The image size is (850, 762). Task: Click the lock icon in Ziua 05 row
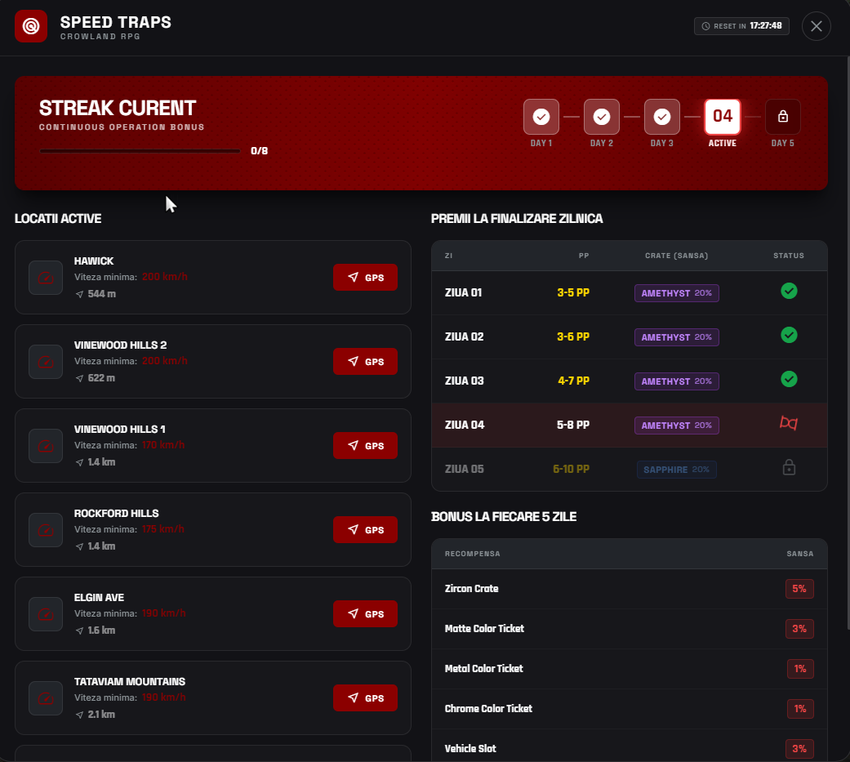click(x=789, y=467)
